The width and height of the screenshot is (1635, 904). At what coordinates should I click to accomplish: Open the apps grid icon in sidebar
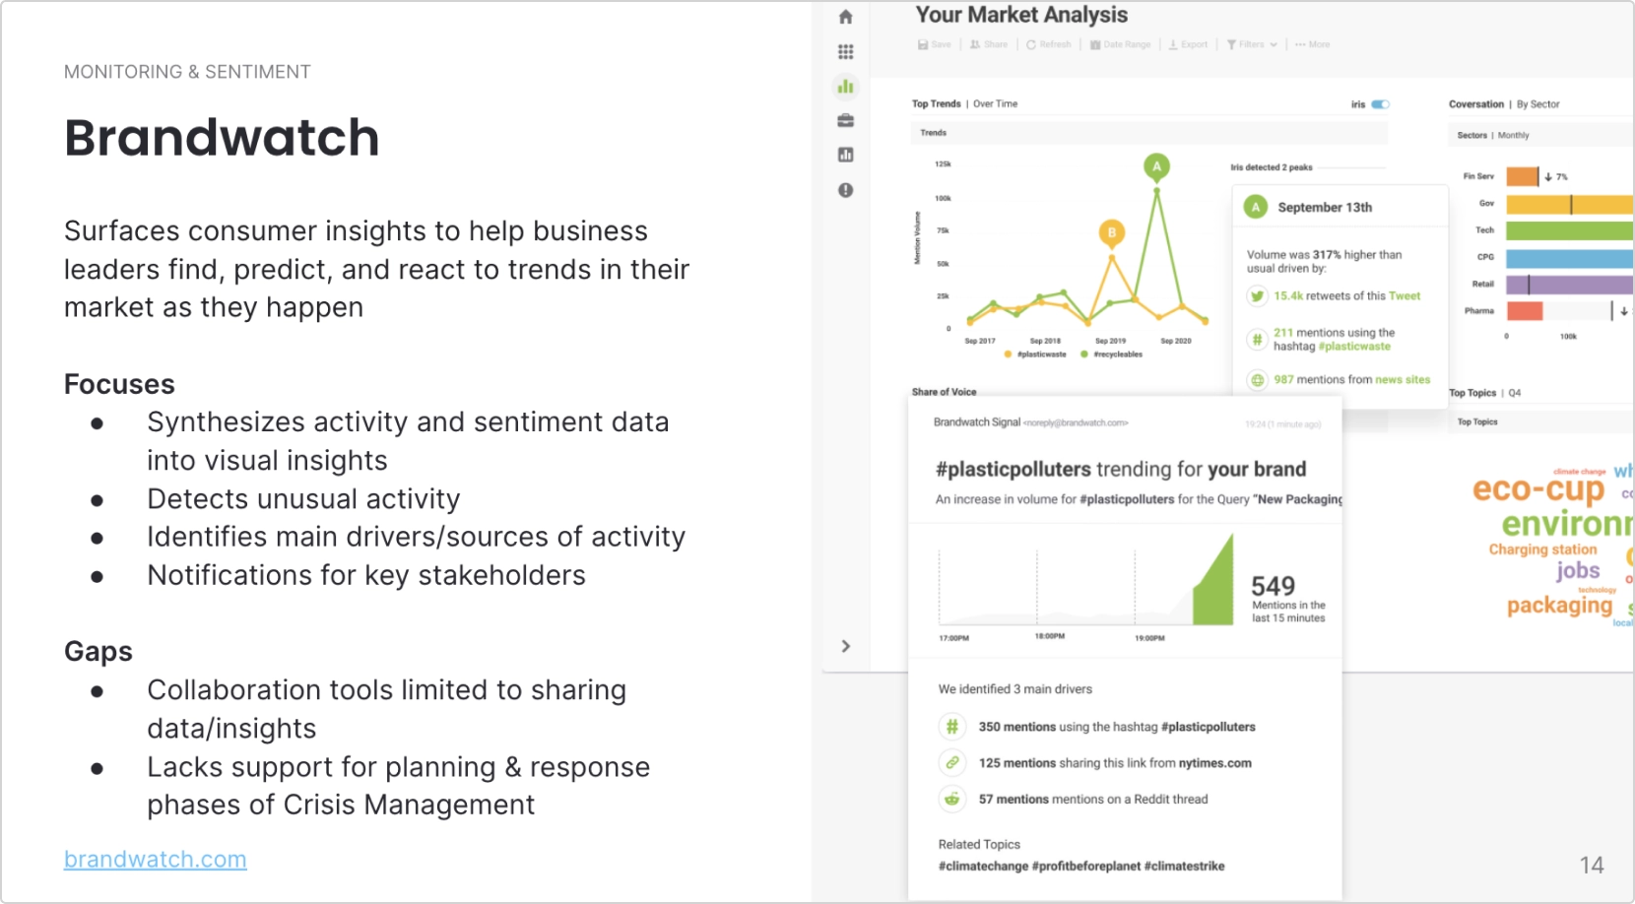click(845, 52)
